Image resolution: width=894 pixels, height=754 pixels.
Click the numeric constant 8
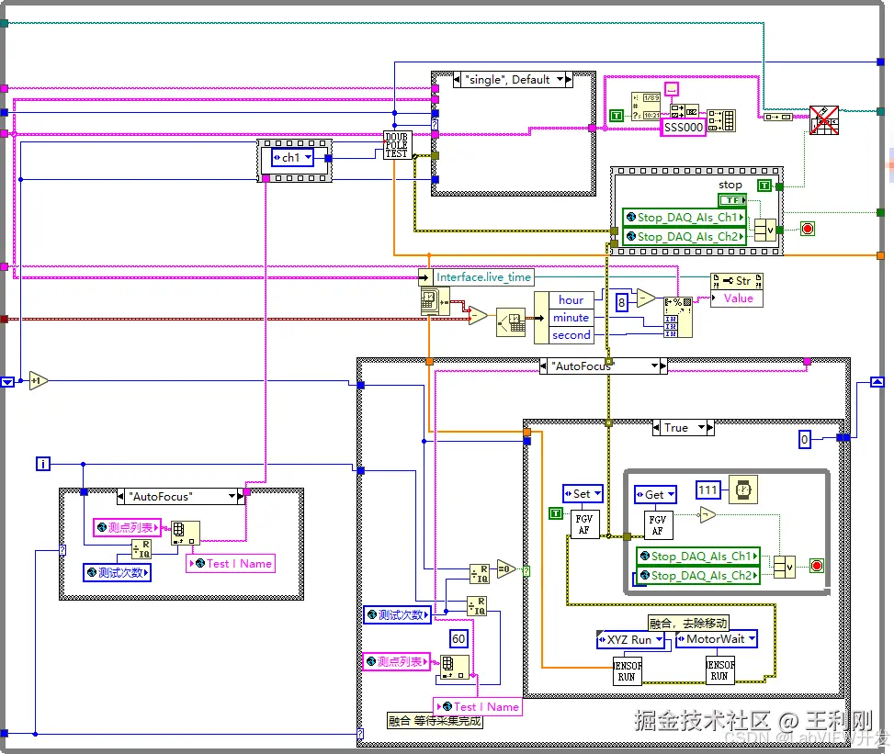click(622, 301)
